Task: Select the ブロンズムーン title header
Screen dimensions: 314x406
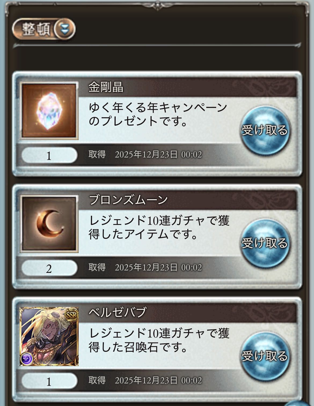Action: (128, 200)
